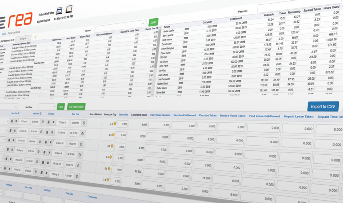This screenshot has width=343, height=203.
Task: Sort by Vacation Entitlement column header
Action: coord(184,115)
